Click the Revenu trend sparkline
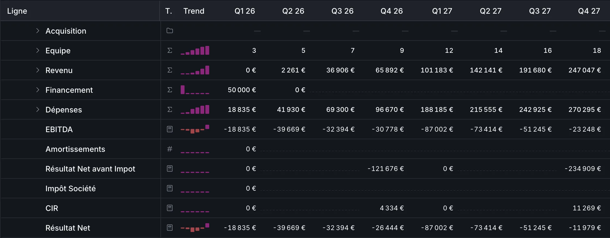The height and width of the screenshot is (238, 610). click(195, 70)
